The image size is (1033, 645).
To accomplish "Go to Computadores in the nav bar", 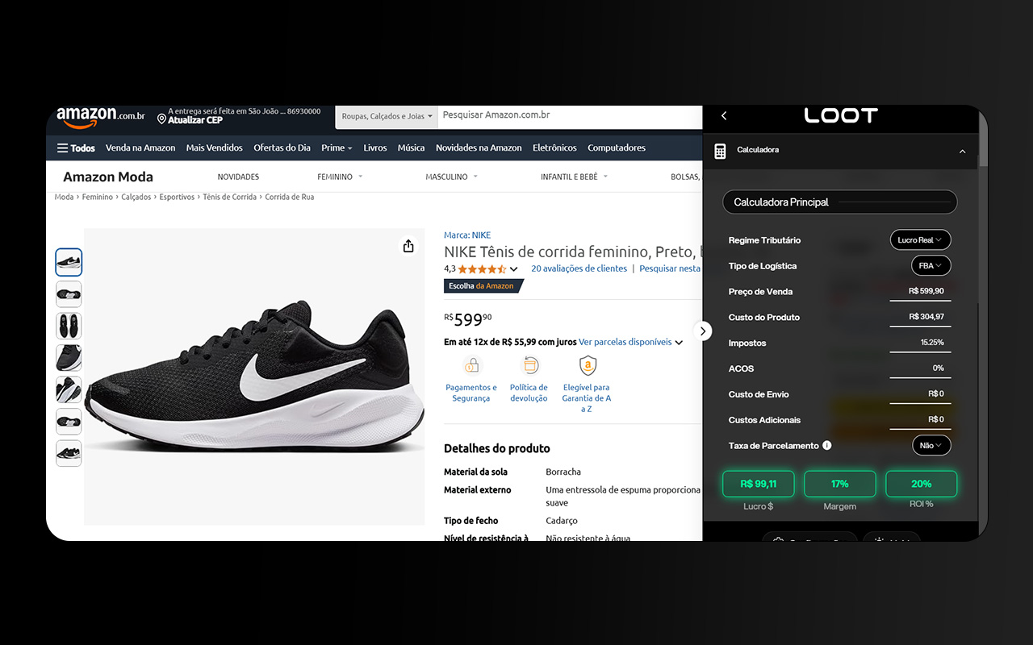I will (x=617, y=148).
